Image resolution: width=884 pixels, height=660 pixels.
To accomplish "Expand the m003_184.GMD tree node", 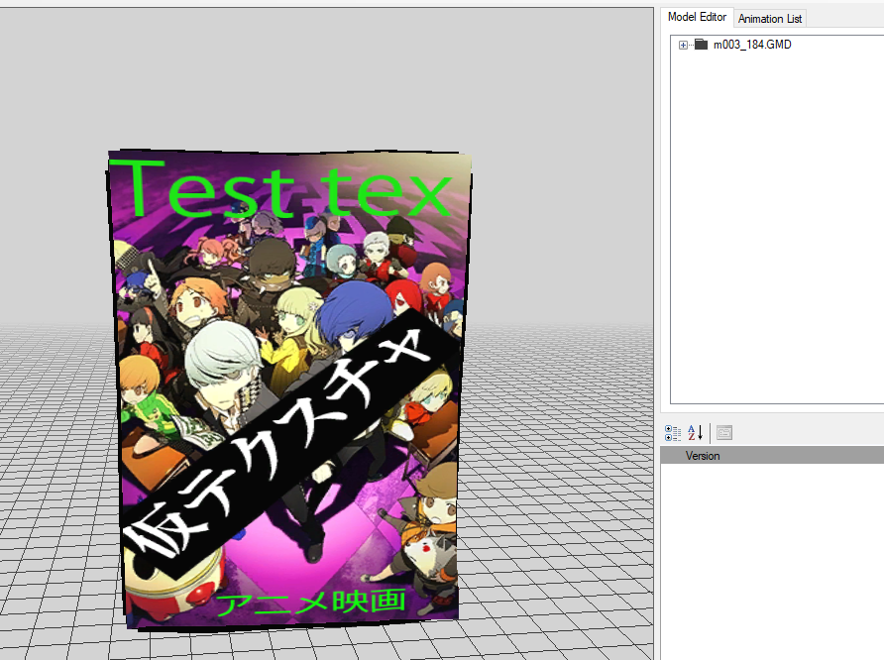I will pyautogui.click(x=683, y=45).
